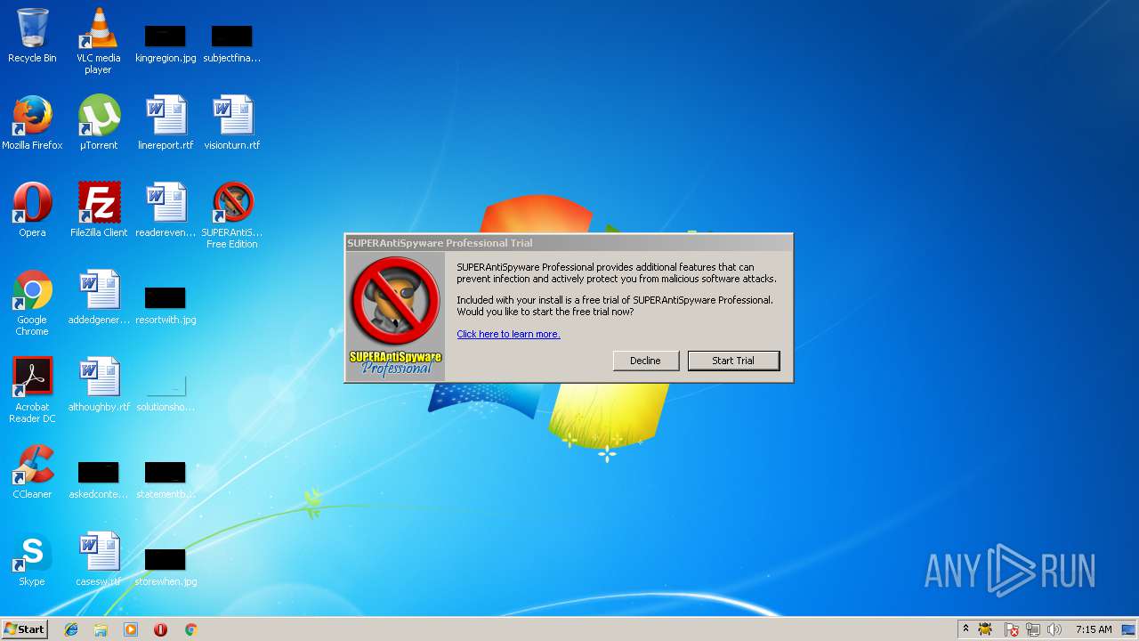Screen dimensions: 1139x641
Task: Open the Windows Start menu
Action: 24,629
